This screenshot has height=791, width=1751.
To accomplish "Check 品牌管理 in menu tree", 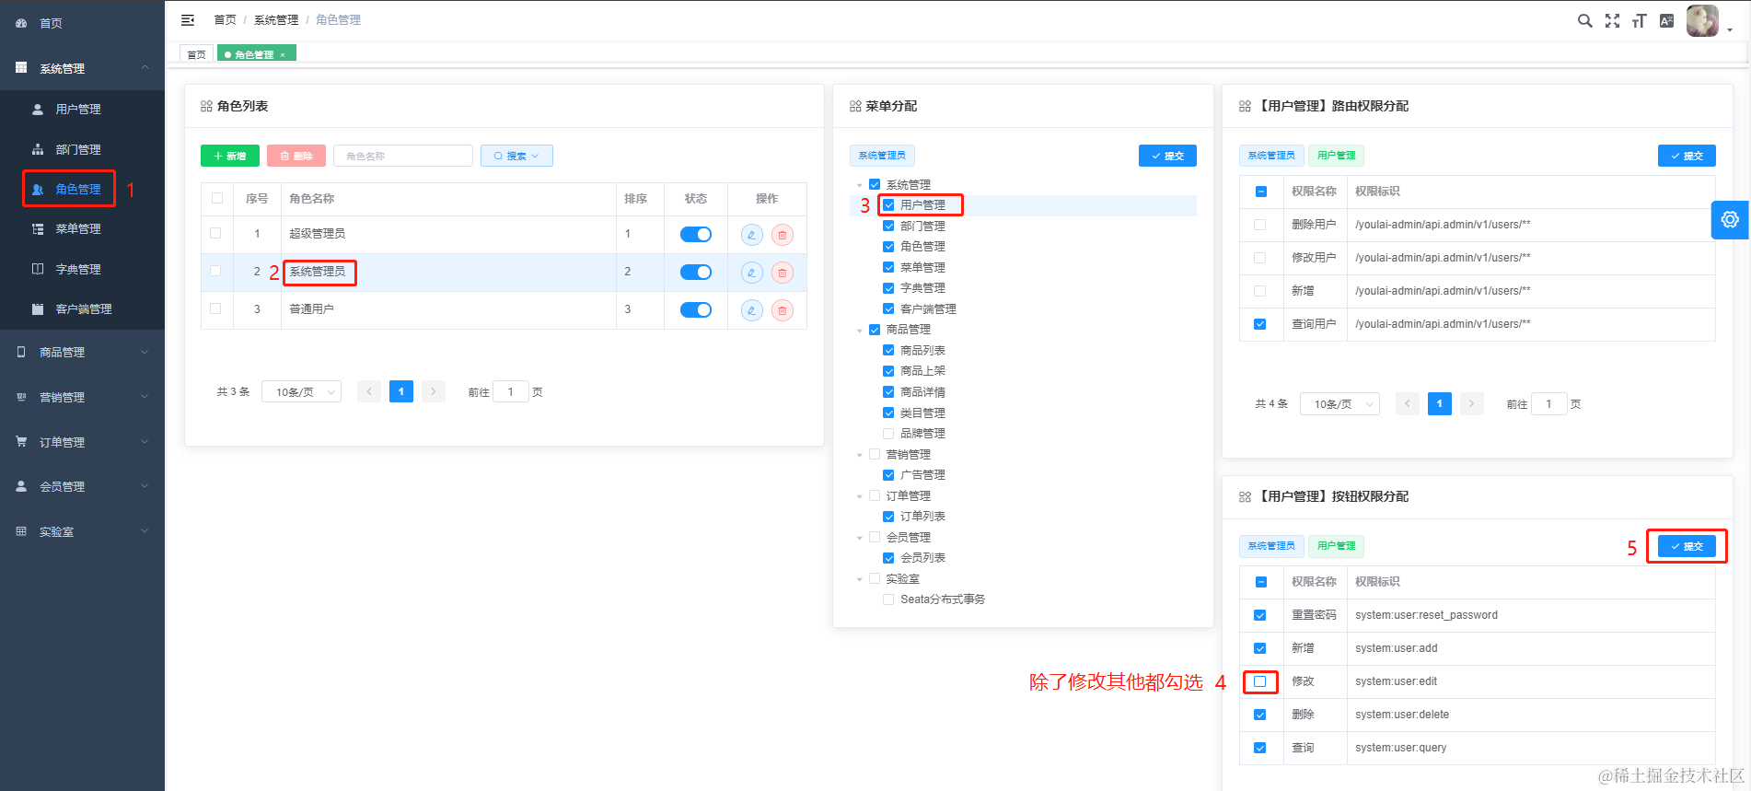I will pyautogui.click(x=888, y=434).
